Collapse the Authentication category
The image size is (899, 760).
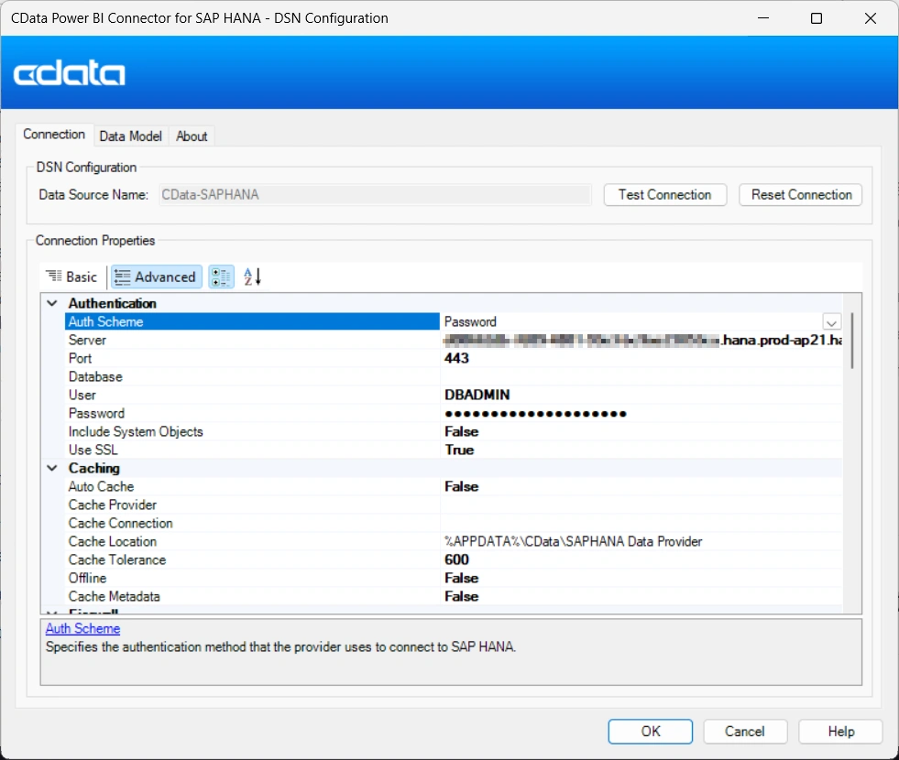pos(52,303)
